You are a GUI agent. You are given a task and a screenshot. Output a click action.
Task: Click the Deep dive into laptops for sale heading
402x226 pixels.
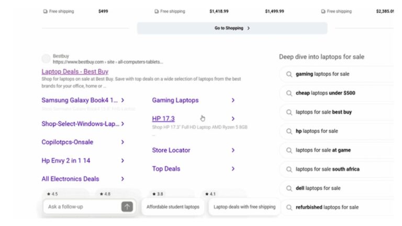coord(321,57)
